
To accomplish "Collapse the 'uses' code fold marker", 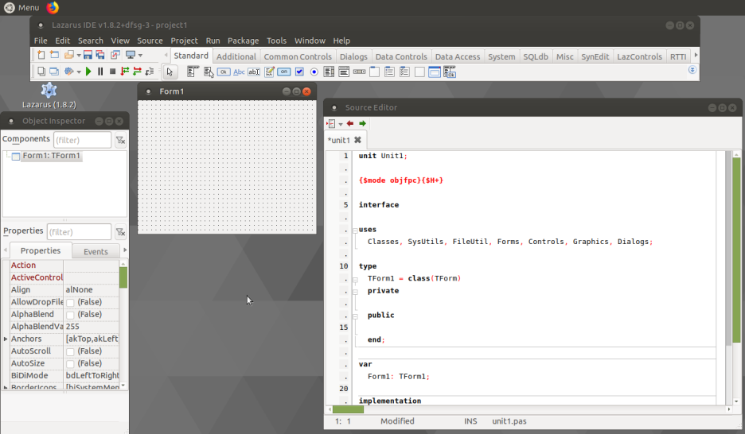I will point(355,231).
